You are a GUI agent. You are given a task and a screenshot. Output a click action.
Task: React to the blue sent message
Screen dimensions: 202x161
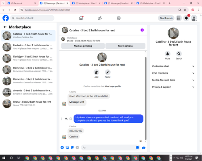[71, 119]
